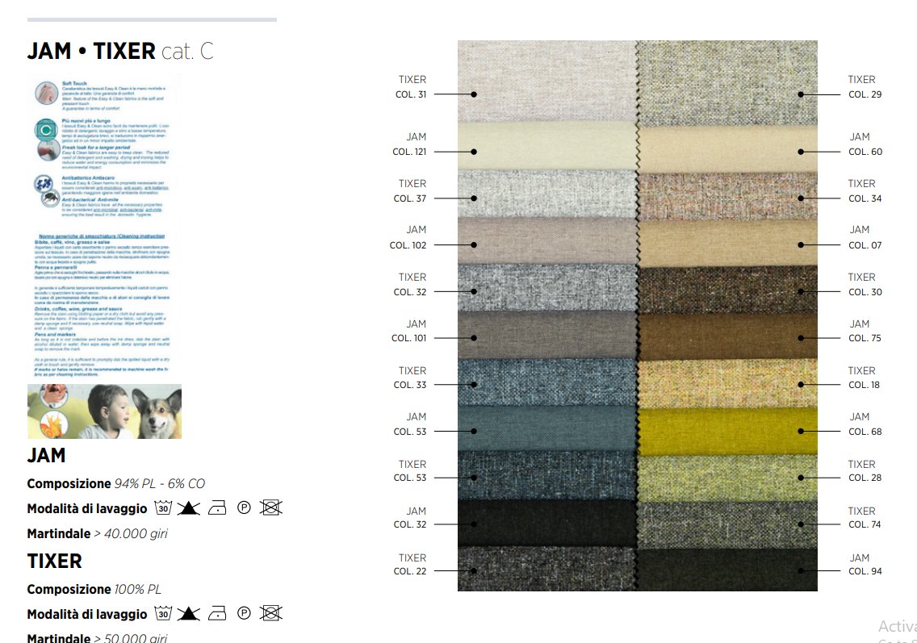Screen dimensions: 917x643
Task: Click the JAM wash 30 degrees icon
Action: [x=163, y=508]
